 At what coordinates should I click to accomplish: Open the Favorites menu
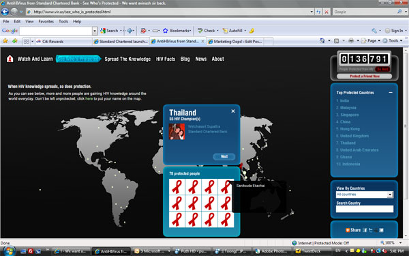(46, 21)
